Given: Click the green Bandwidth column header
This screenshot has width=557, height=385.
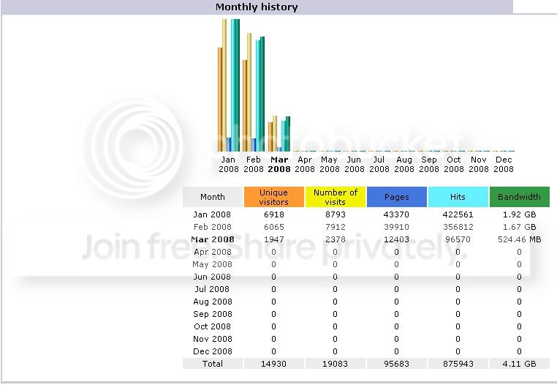Looking at the screenshot, I should point(519,197).
